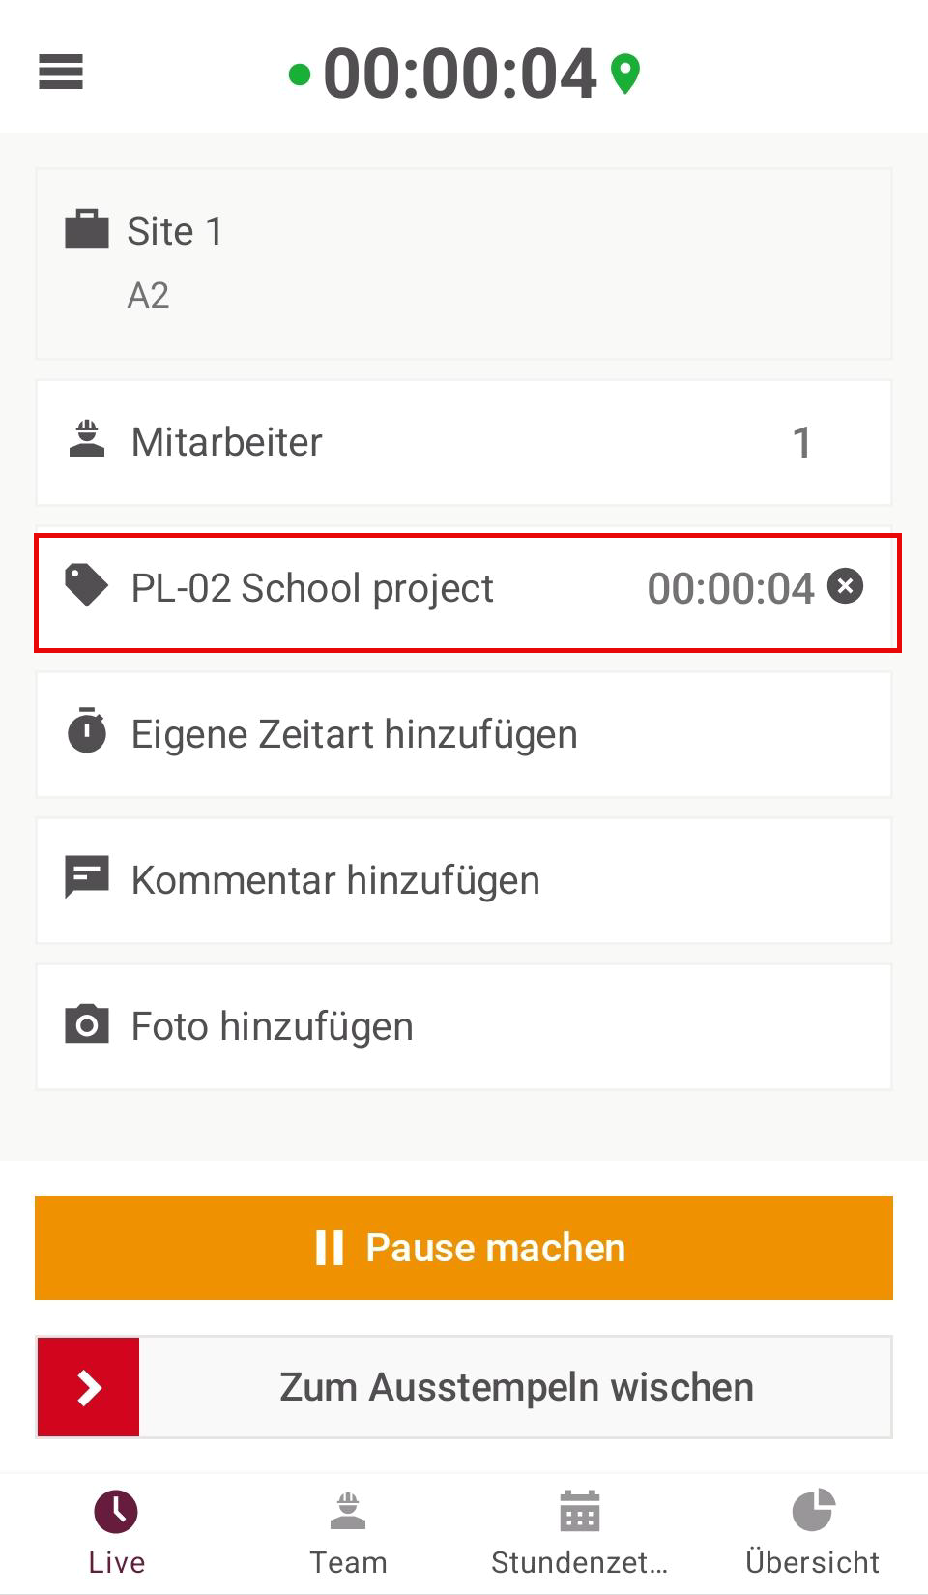Open the Mitarbeiter employee list

pos(464,442)
